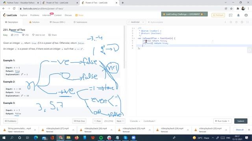
Task: Open the browser extensions puzzle icon
Action: click(238, 9)
